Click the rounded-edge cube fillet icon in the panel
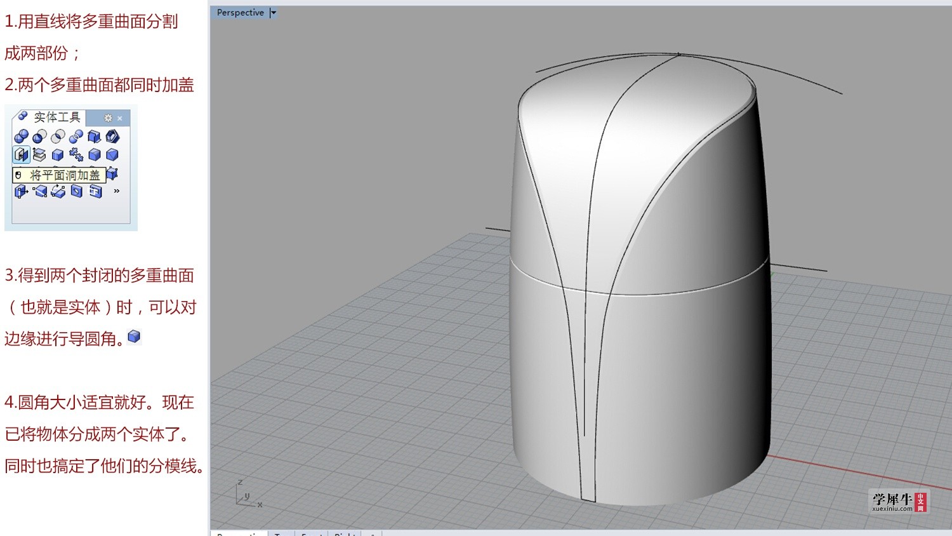The image size is (952, 536). point(58,154)
